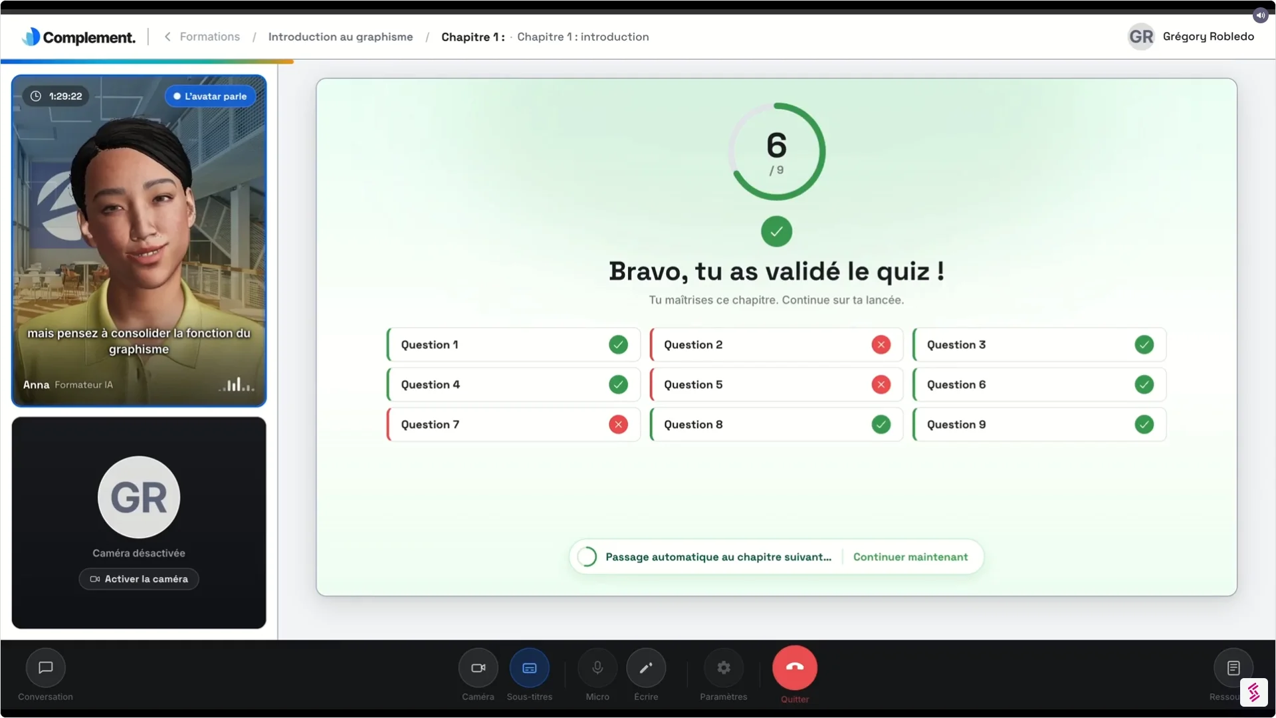Click Activer la caméra button
This screenshot has width=1276, height=718.
coord(139,579)
